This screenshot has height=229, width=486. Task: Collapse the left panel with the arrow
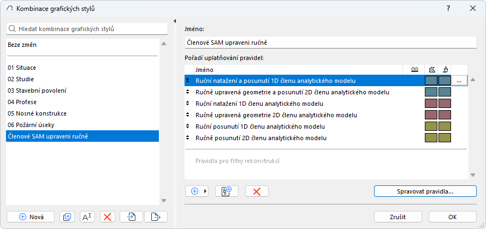click(x=174, y=21)
